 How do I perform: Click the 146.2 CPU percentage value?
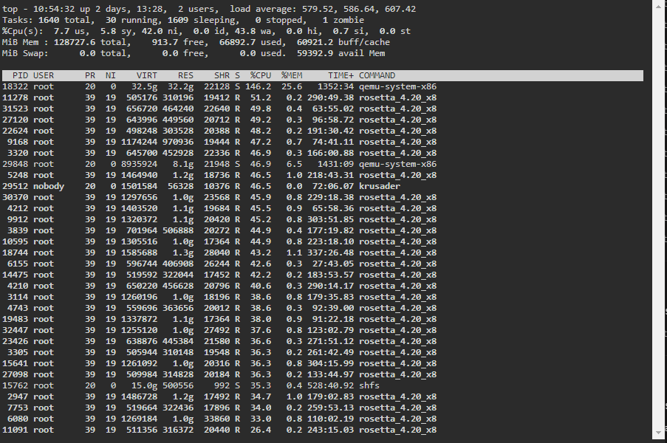coord(258,86)
